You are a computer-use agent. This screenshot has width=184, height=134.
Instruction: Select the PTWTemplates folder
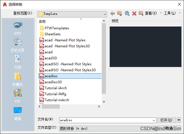[x=55, y=28]
